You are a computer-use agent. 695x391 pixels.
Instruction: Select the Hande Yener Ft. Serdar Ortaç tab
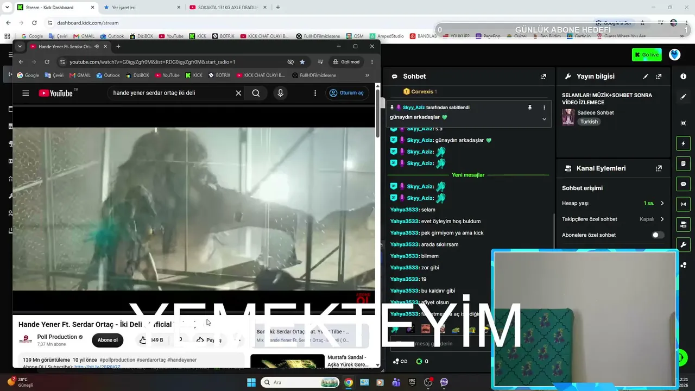coord(69,47)
